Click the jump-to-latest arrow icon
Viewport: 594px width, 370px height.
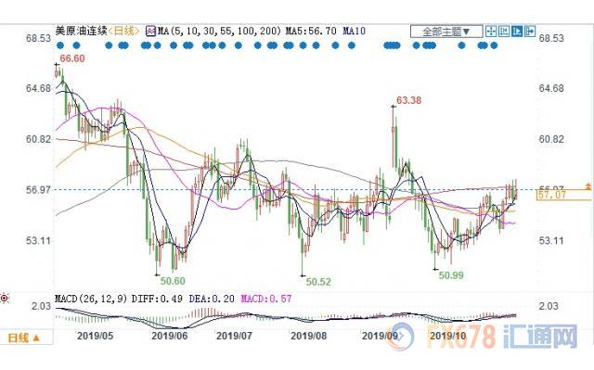[x=530, y=31]
